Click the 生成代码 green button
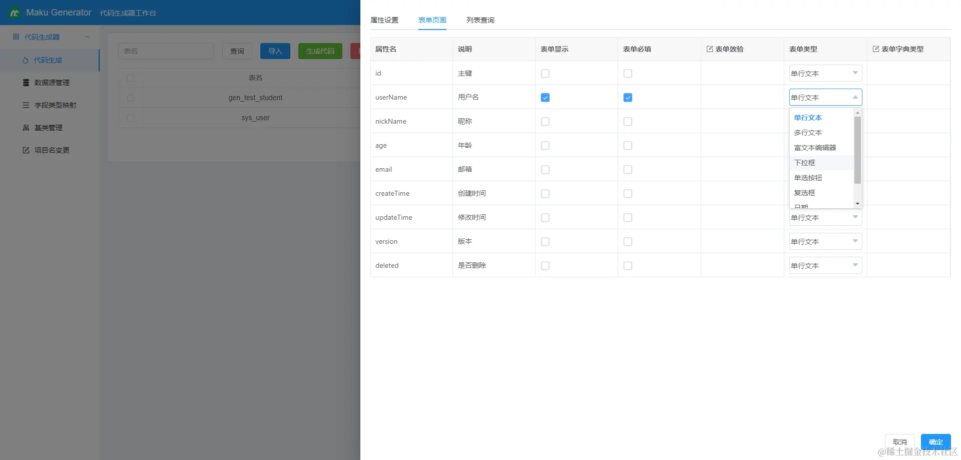 point(320,51)
